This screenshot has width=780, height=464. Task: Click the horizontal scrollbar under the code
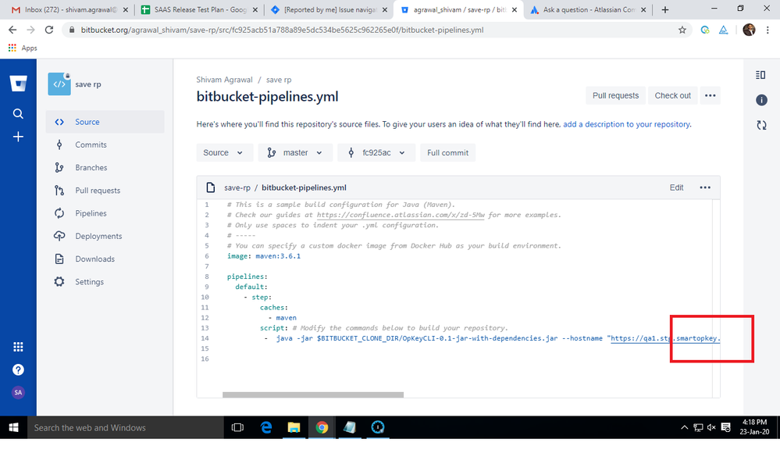tap(313, 394)
